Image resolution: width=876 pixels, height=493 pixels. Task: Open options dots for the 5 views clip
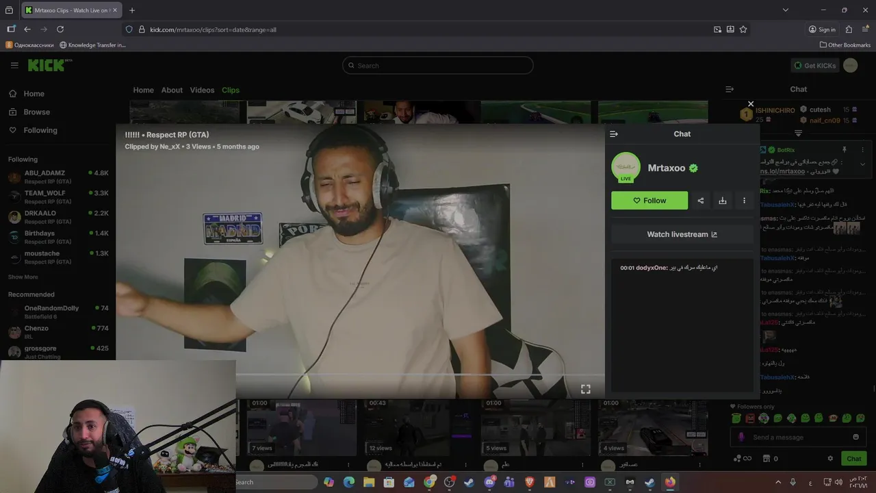pos(584,464)
